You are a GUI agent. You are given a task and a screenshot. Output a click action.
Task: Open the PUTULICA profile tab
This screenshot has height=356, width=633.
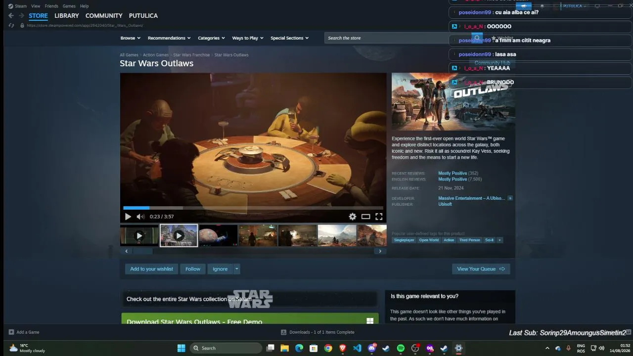coord(143,16)
